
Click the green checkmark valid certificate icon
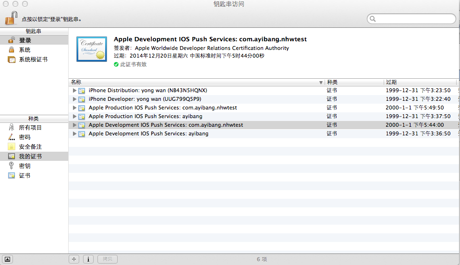(116, 64)
